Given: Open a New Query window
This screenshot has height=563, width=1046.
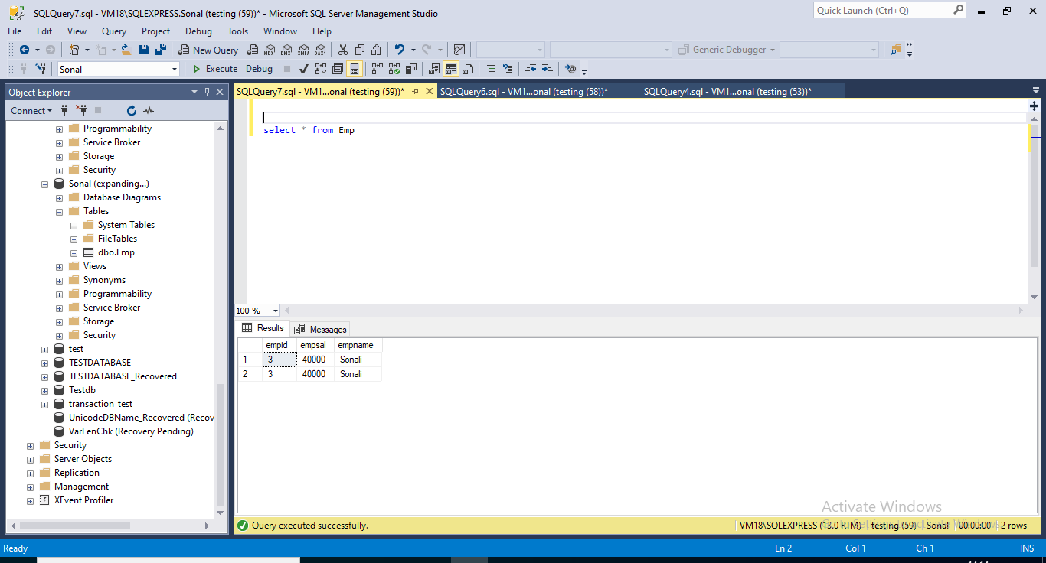Looking at the screenshot, I should (x=207, y=50).
